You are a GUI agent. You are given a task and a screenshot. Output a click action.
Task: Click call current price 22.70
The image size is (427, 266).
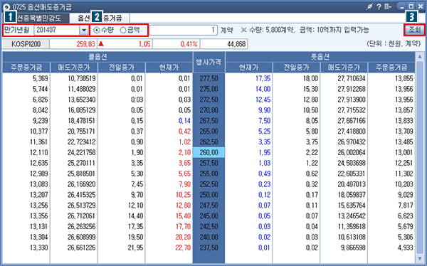click(x=183, y=248)
